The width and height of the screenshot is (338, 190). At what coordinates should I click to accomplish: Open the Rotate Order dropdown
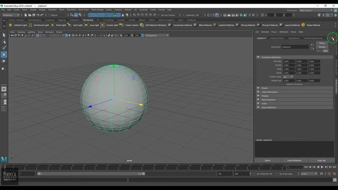click(x=288, y=77)
